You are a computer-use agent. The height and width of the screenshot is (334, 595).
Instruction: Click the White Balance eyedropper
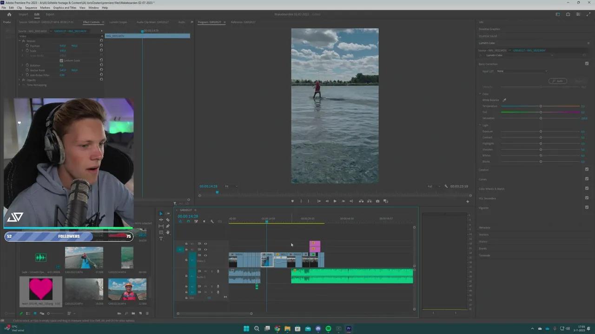point(504,100)
